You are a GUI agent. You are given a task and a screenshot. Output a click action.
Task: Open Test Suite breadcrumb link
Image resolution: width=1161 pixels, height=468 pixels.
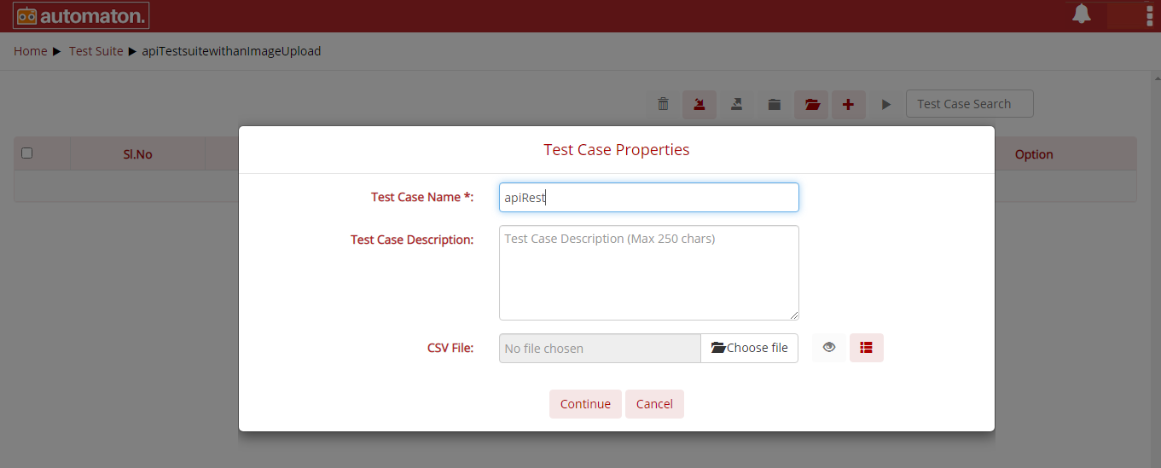96,51
